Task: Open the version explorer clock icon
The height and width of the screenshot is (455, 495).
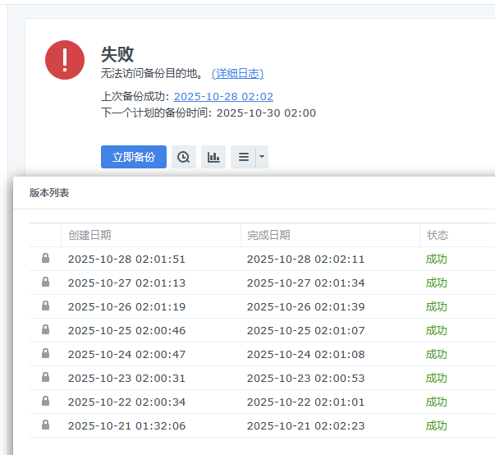Action: coord(184,157)
